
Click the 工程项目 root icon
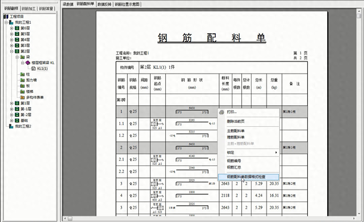(6, 16)
